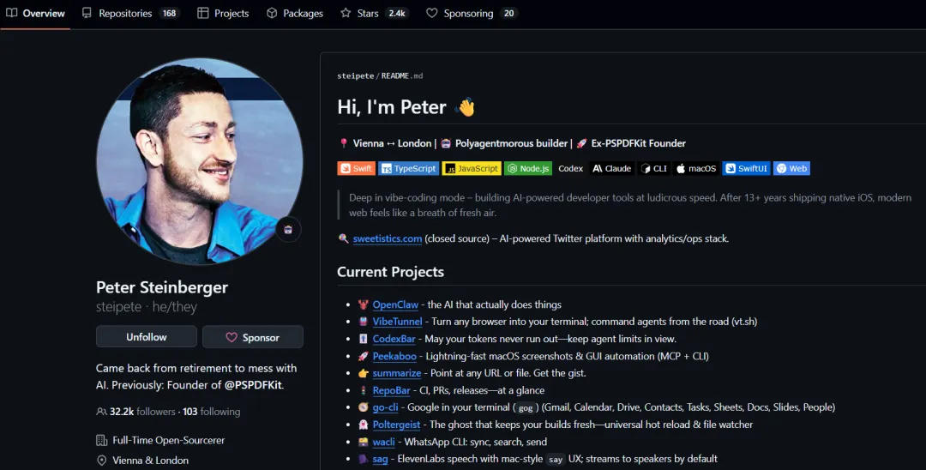Open the Projects tab

coord(223,13)
